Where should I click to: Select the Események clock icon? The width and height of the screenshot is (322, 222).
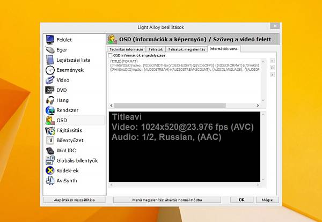pyautogui.click(x=50, y=70)
